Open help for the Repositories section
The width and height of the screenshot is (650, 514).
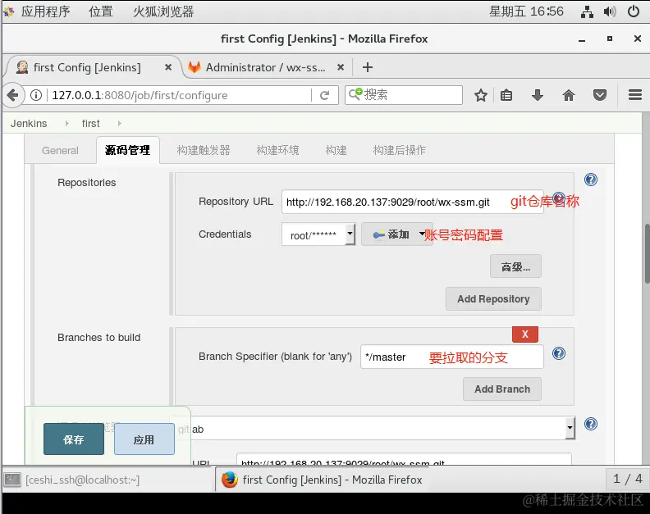click(590, 180)
